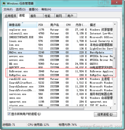Image resolution: width=125 pixels, height=130 pixels.
Task: Open the 文件(F) menu
Action: pyautogui.click(x=8, y=9)
